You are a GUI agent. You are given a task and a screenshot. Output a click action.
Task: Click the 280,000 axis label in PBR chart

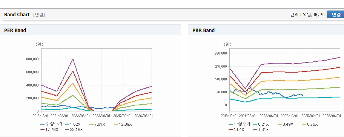click(221, 53)
